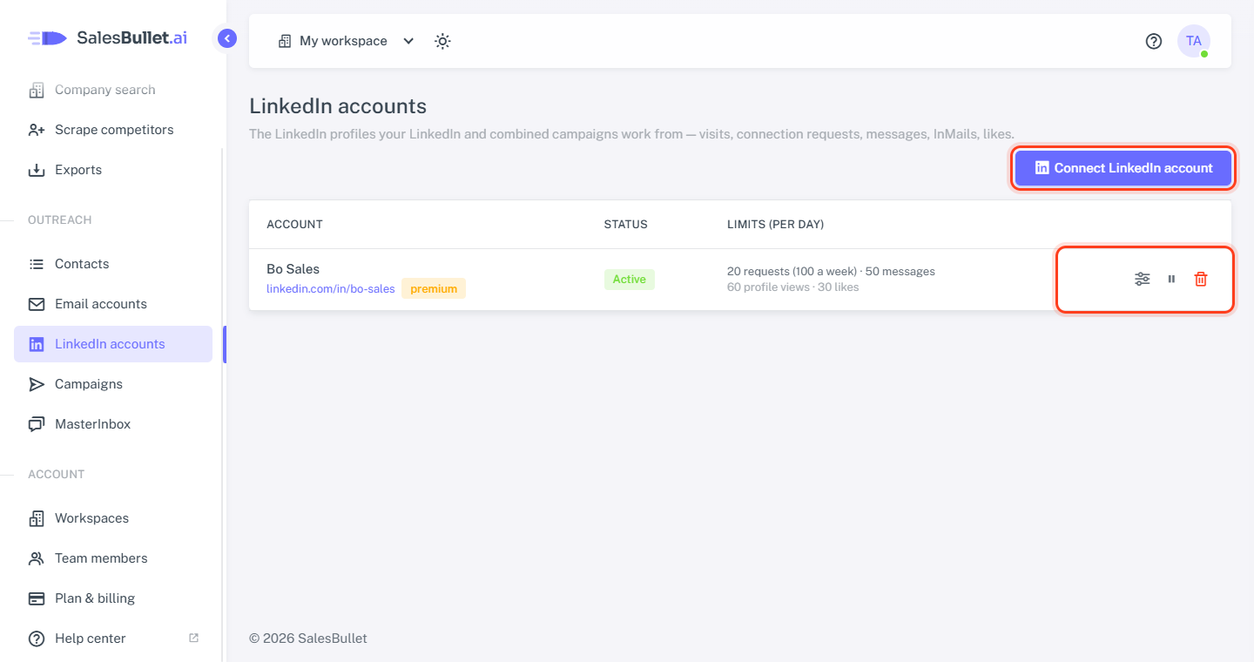Go to Company search
This screenshot has height=662, width=1254.
(113, 90)
